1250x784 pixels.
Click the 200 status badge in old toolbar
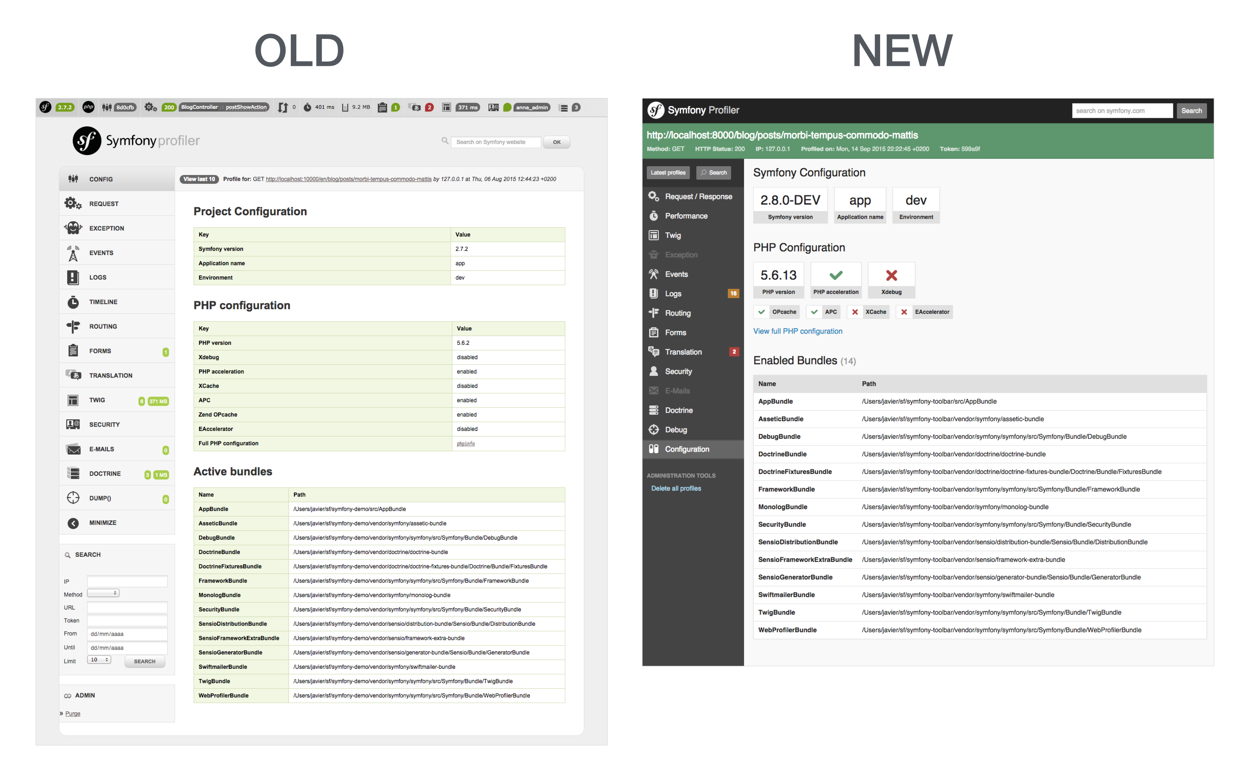(x=169, y=107)
